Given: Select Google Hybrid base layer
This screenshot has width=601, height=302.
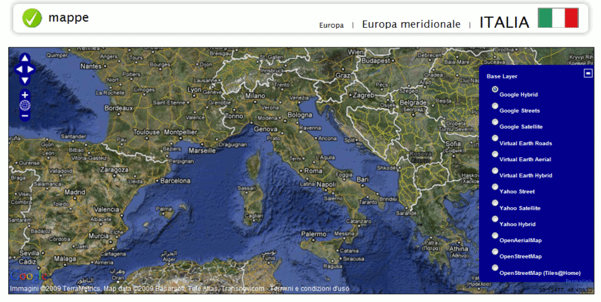Looking at the screenshot, I should 495,89.
